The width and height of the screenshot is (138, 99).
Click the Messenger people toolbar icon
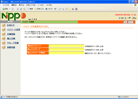(x=73, y=9)
